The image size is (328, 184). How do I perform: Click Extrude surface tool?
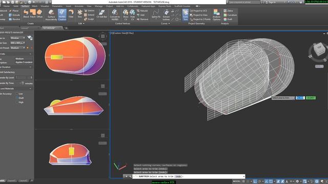pos(14,15)
